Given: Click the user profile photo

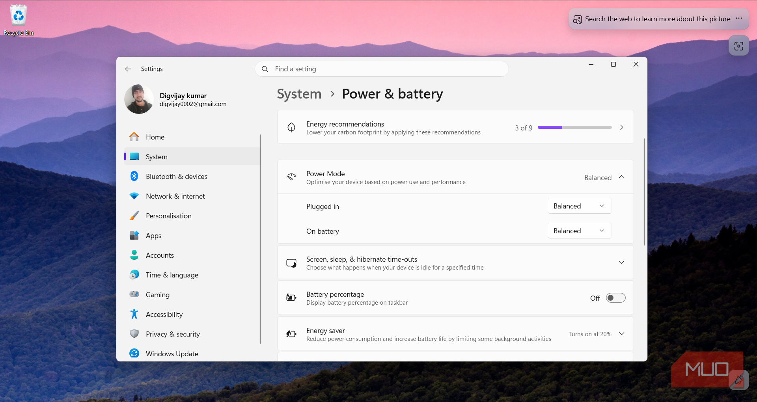Looking at the screenshot, I should [139, 99].
